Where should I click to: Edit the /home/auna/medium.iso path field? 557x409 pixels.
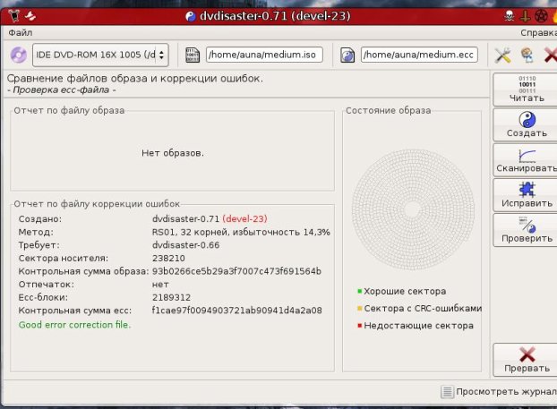264,55
